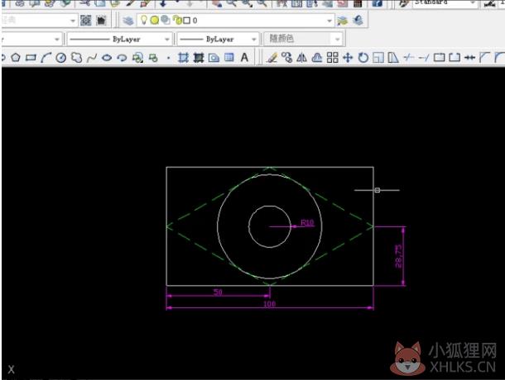Select the Arc draw tool
This screenshot has height=380, width=505.
46,58
